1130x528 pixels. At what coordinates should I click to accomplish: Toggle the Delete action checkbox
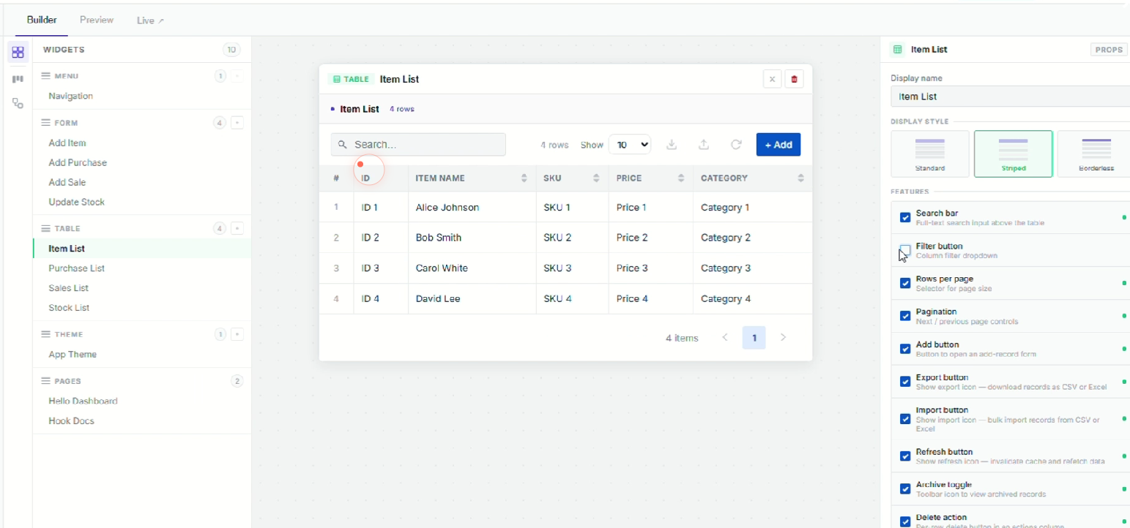click(x=905, y=521)
